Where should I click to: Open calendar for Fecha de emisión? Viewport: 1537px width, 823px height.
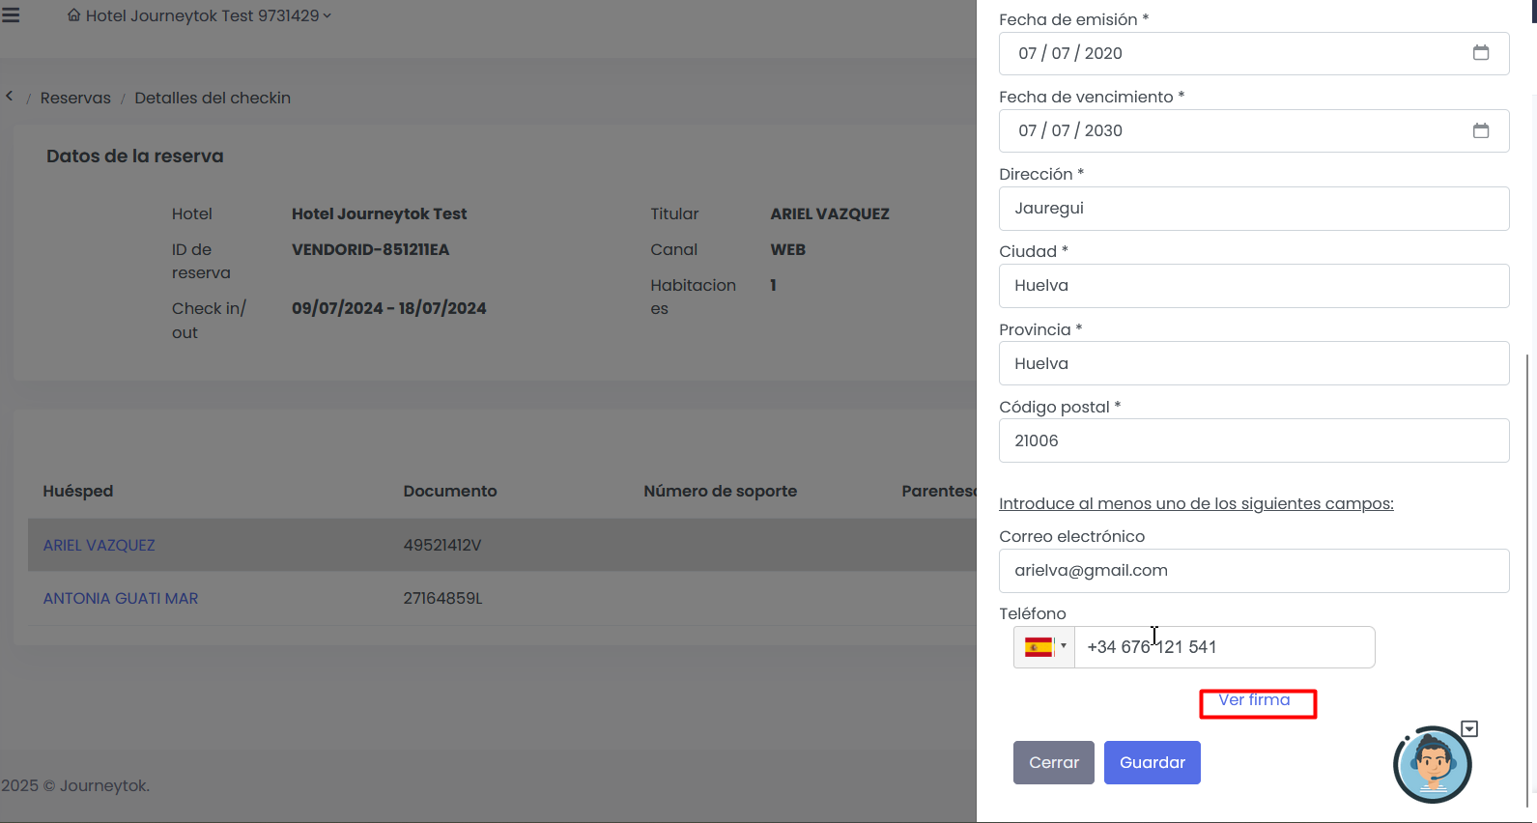[1480, 53]
